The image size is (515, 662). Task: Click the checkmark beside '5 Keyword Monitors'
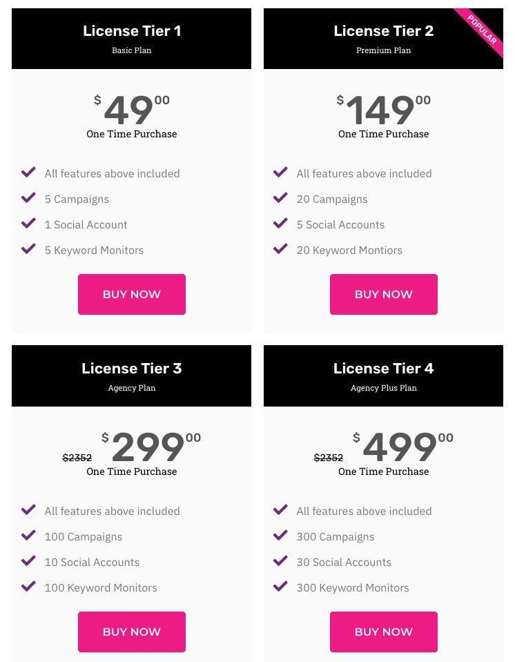tap(28, 250)
